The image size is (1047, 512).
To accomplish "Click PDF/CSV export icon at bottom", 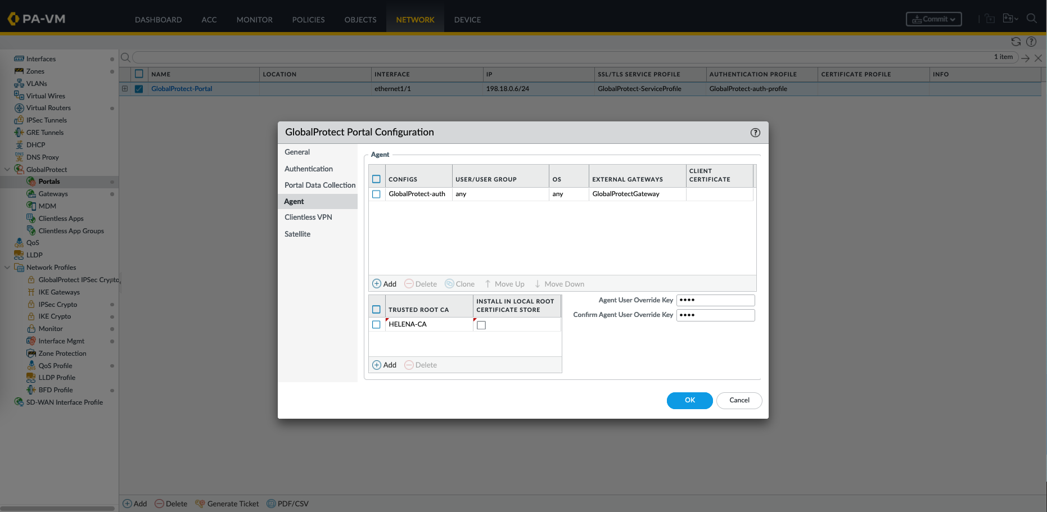I will [x=272, y=504].
